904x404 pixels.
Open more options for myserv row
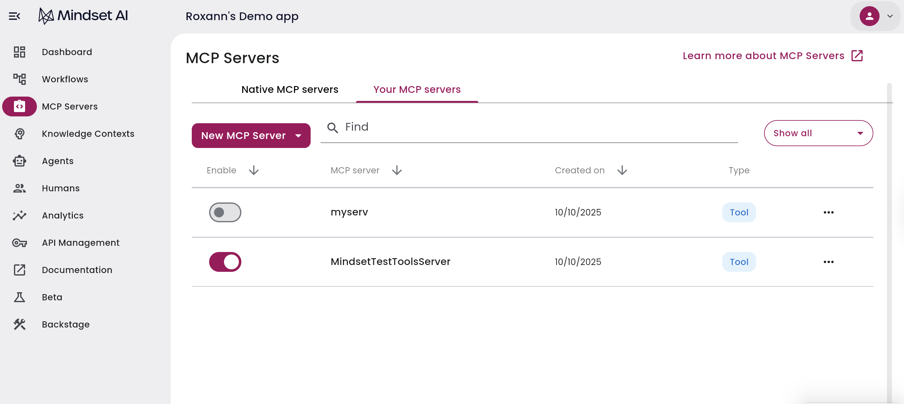coord(828,212)
